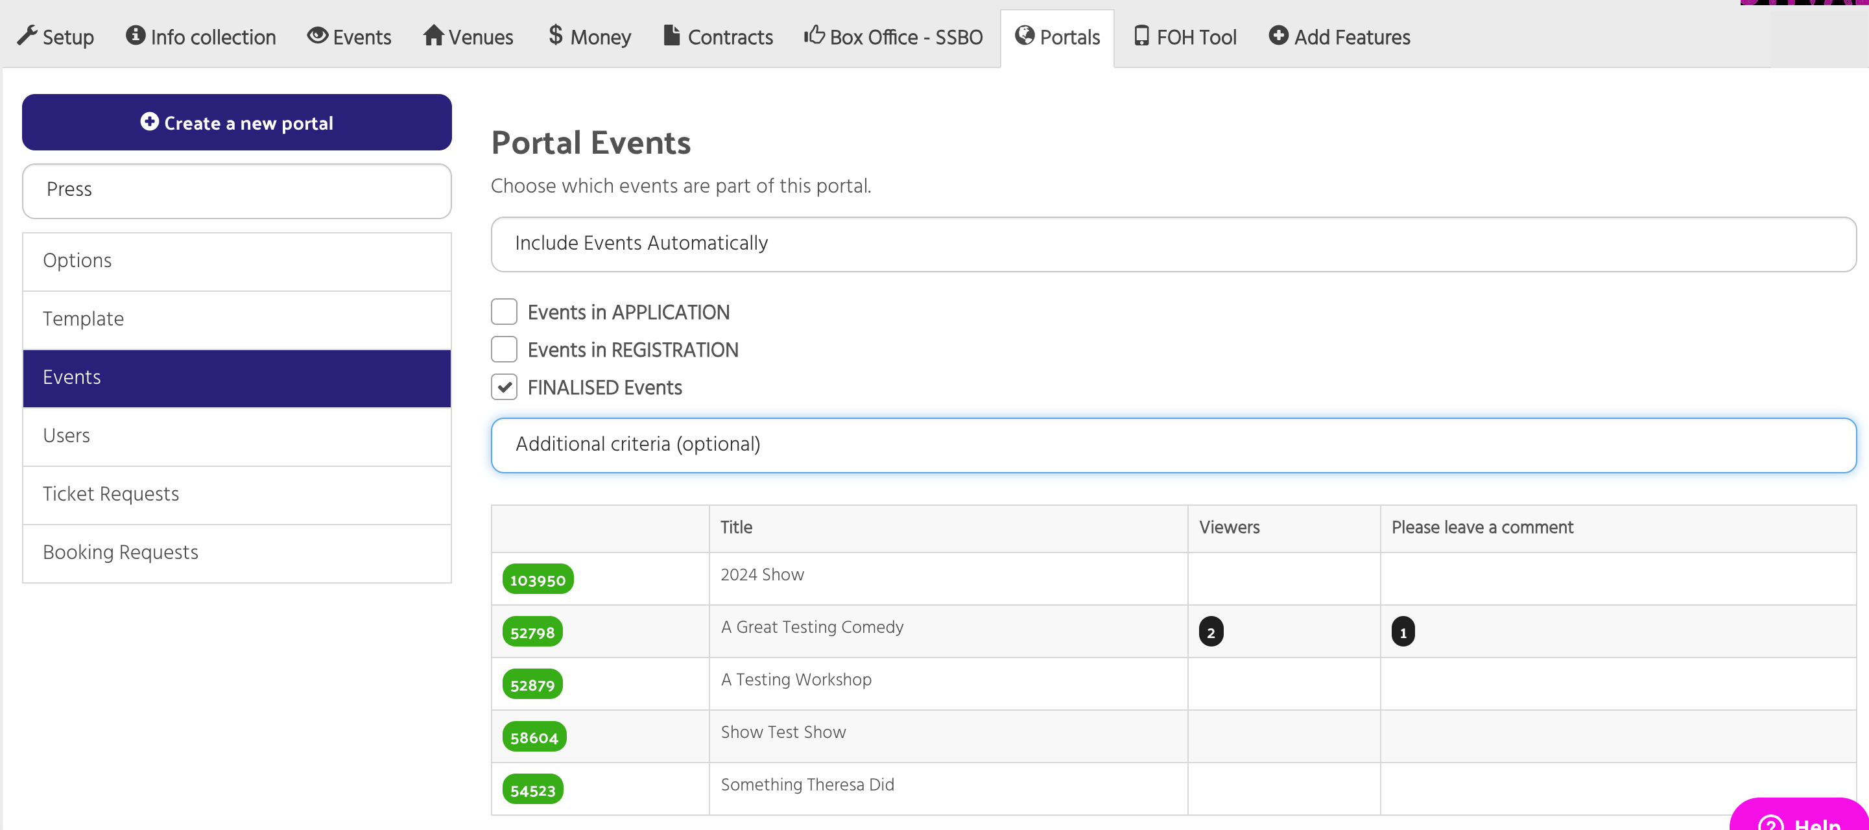
Task: Click the green 52798 event badge
Action: pos(532,632)
